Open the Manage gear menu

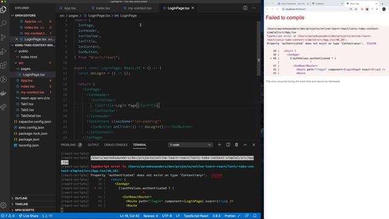(x=4, y=205)
